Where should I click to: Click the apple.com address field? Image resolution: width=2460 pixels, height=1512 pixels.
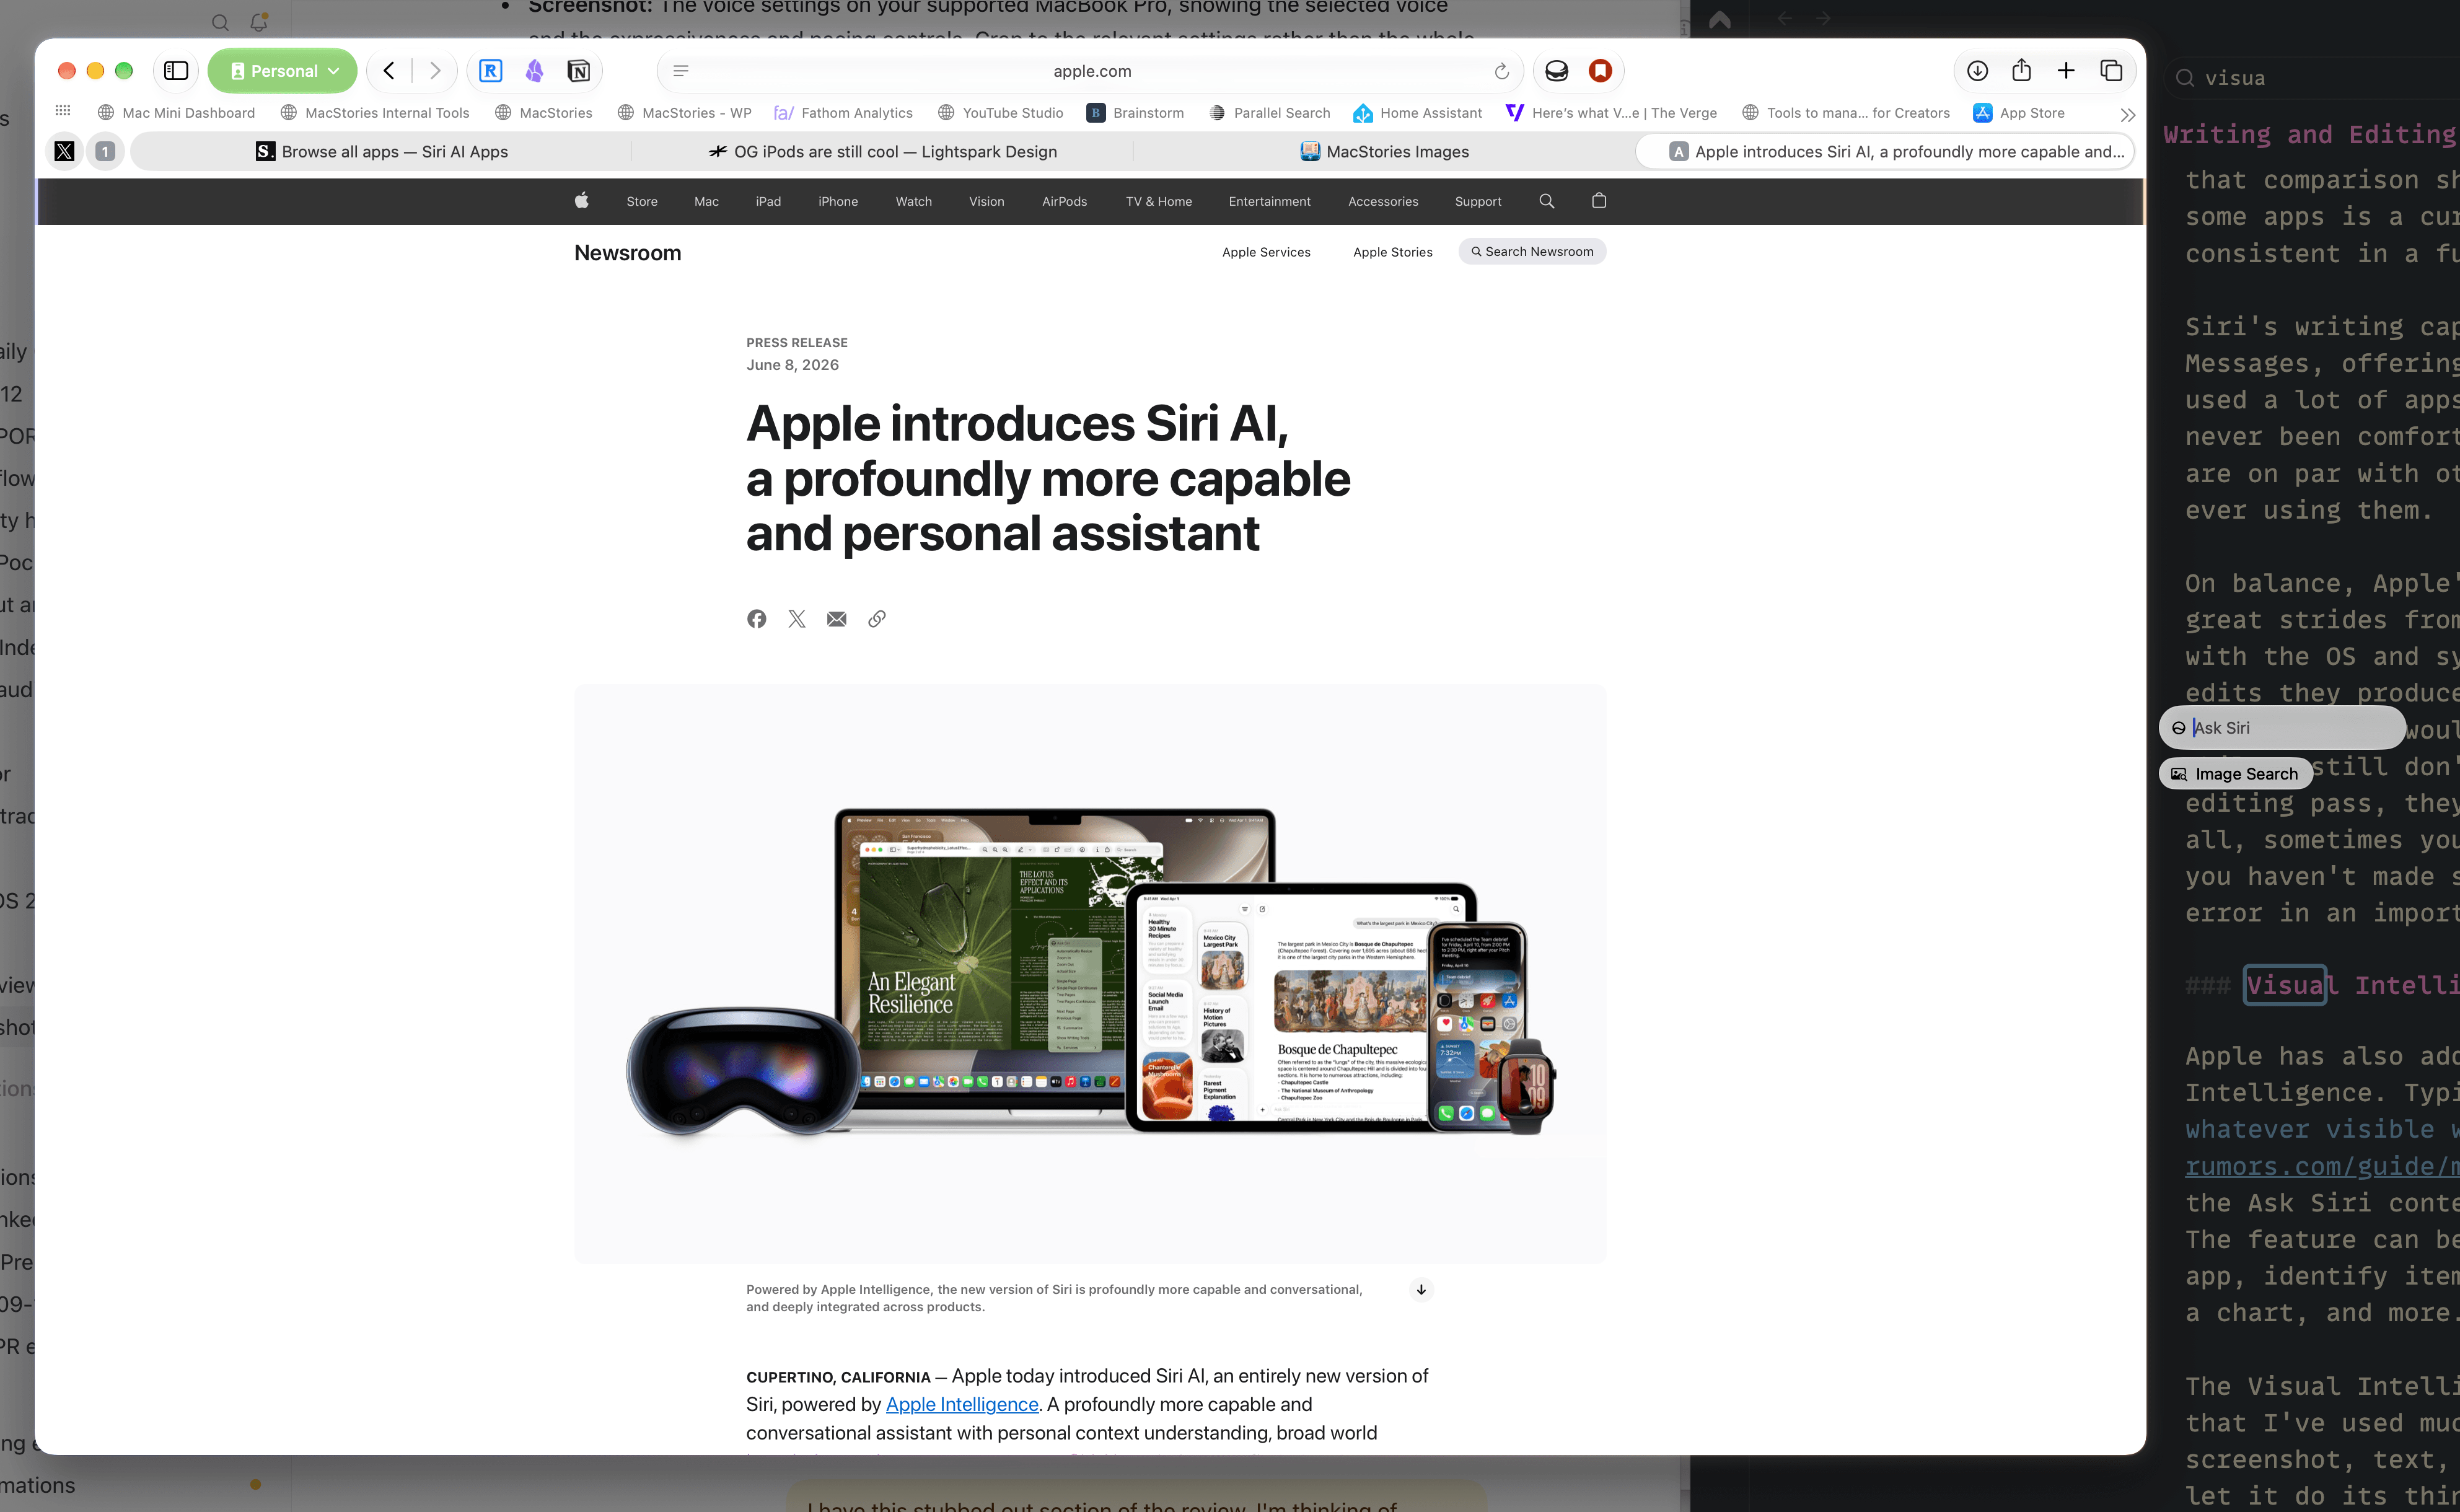[1091, 71]
